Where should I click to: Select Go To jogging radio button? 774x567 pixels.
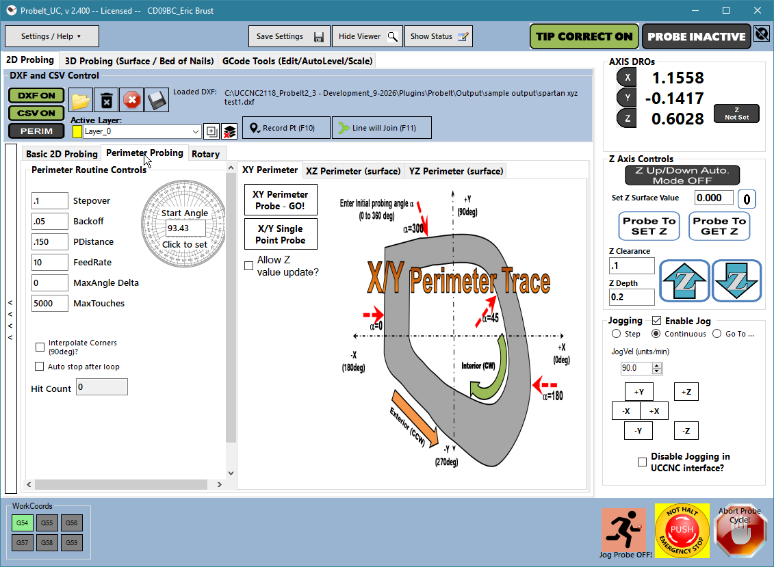717,334
